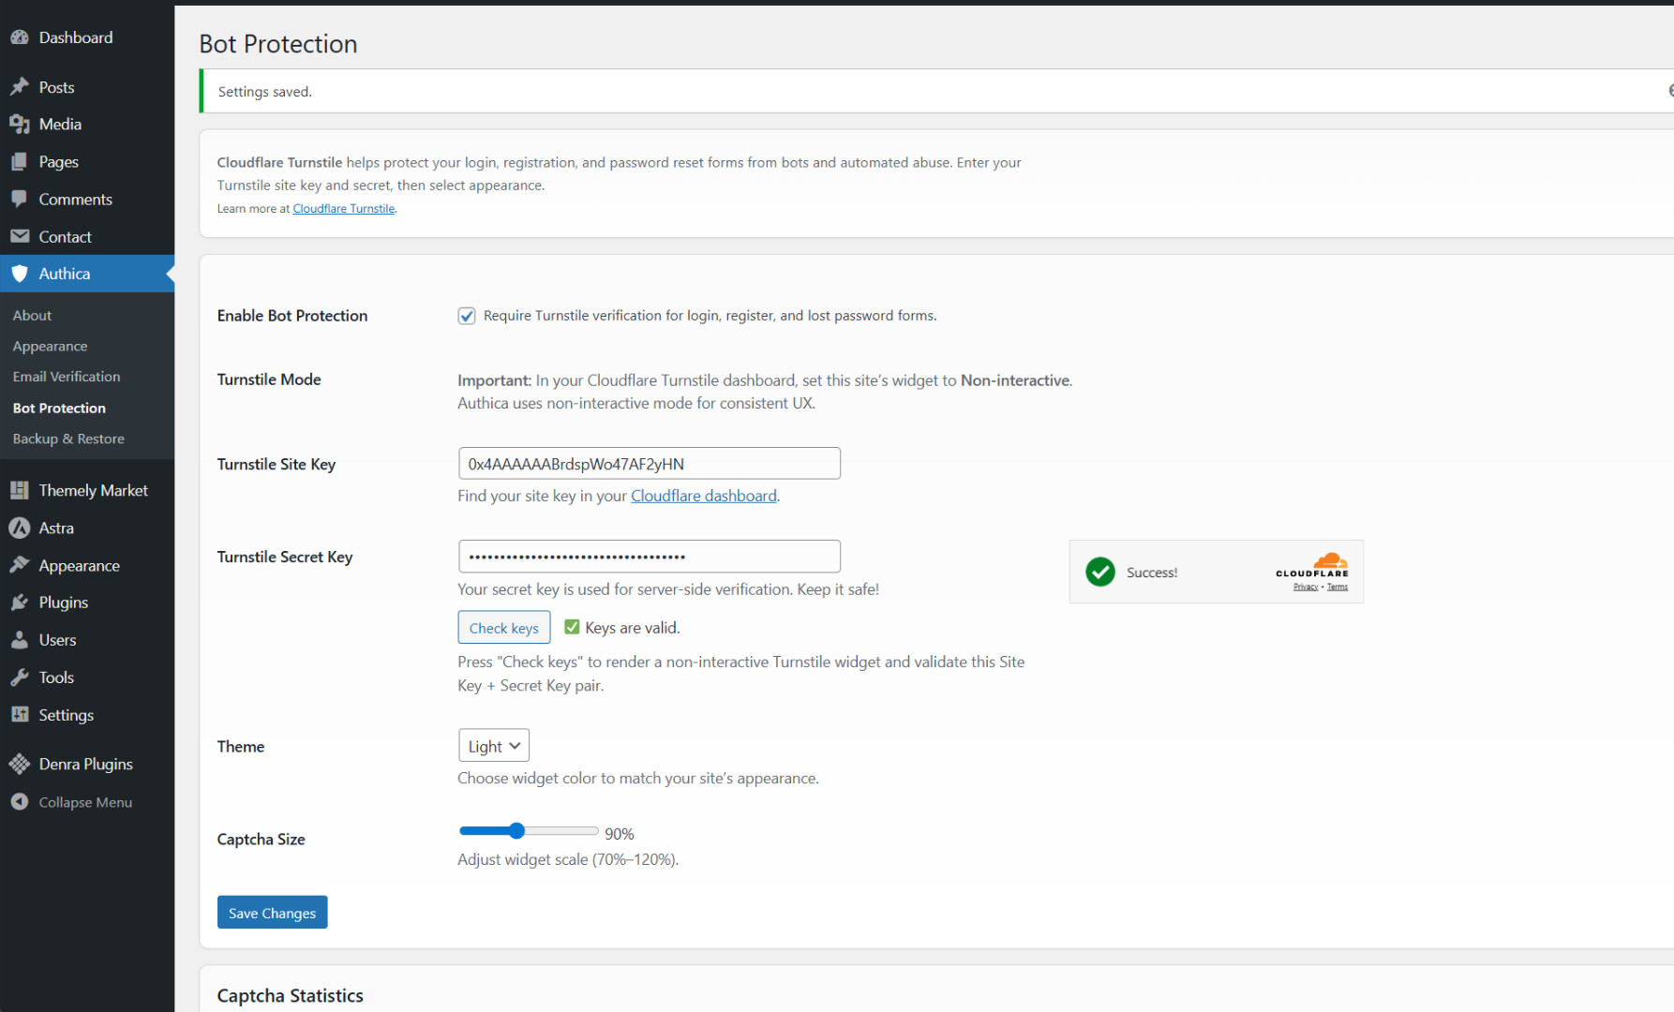Go to Backup & Restore submenu page

[68, 439]
